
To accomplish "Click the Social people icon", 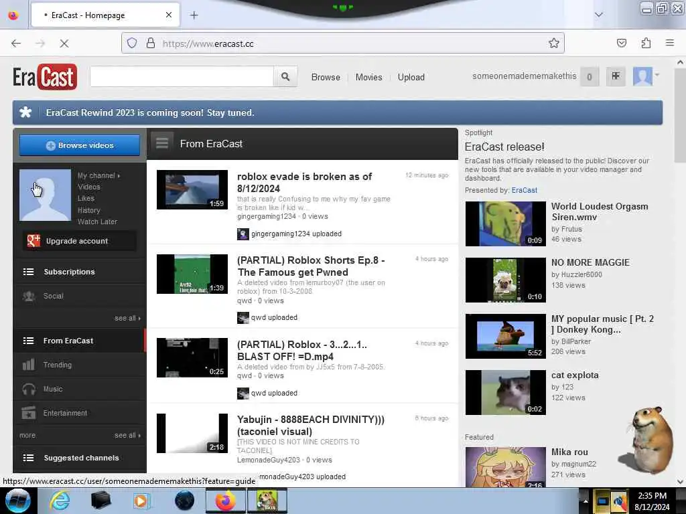I will click(x=29, y=296).
